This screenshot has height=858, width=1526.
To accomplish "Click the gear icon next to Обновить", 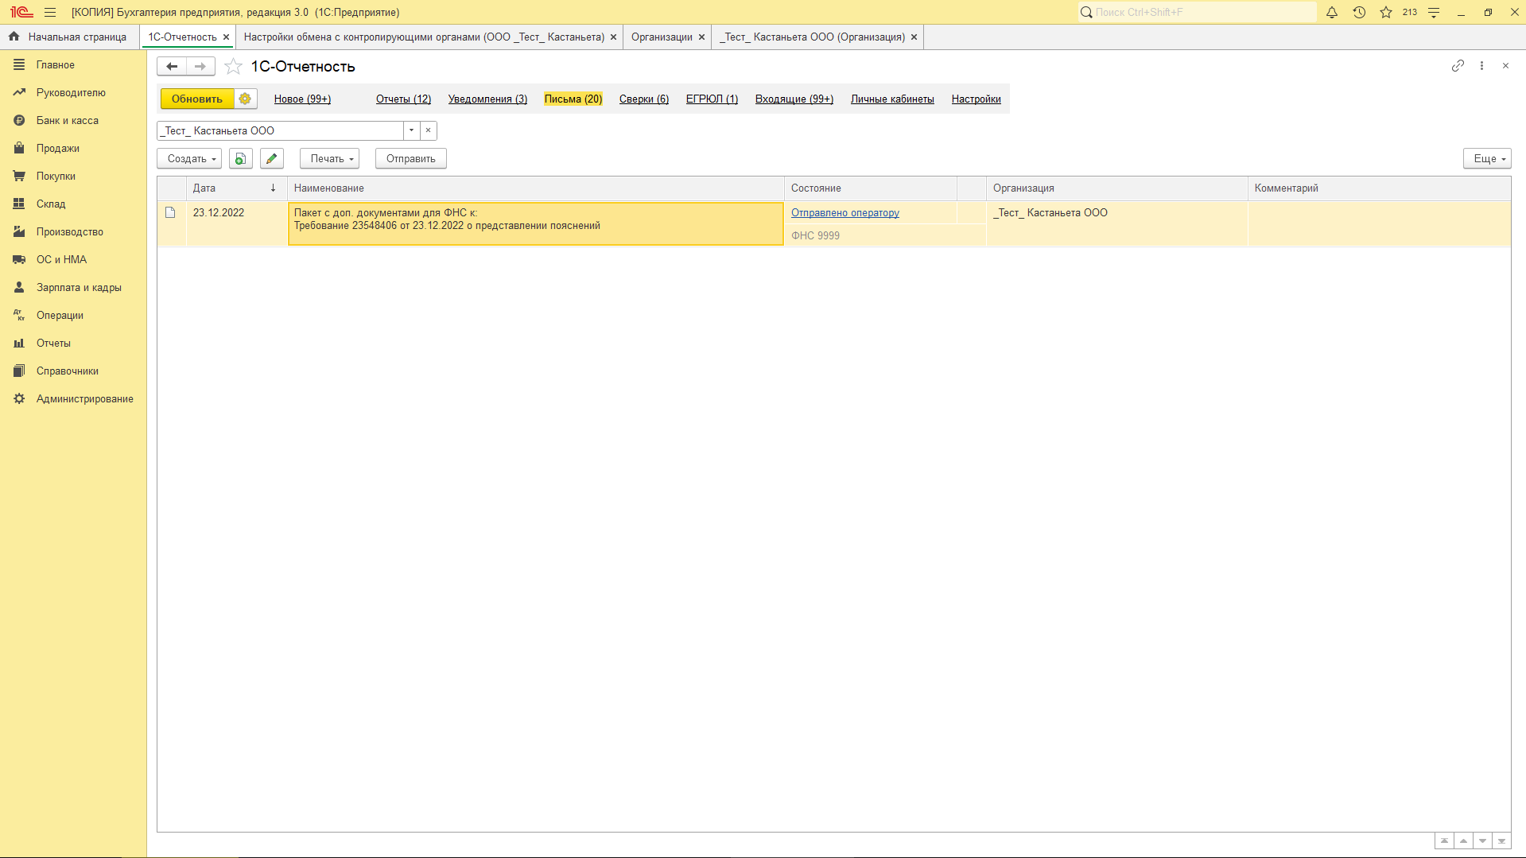I will coord(245,99).
